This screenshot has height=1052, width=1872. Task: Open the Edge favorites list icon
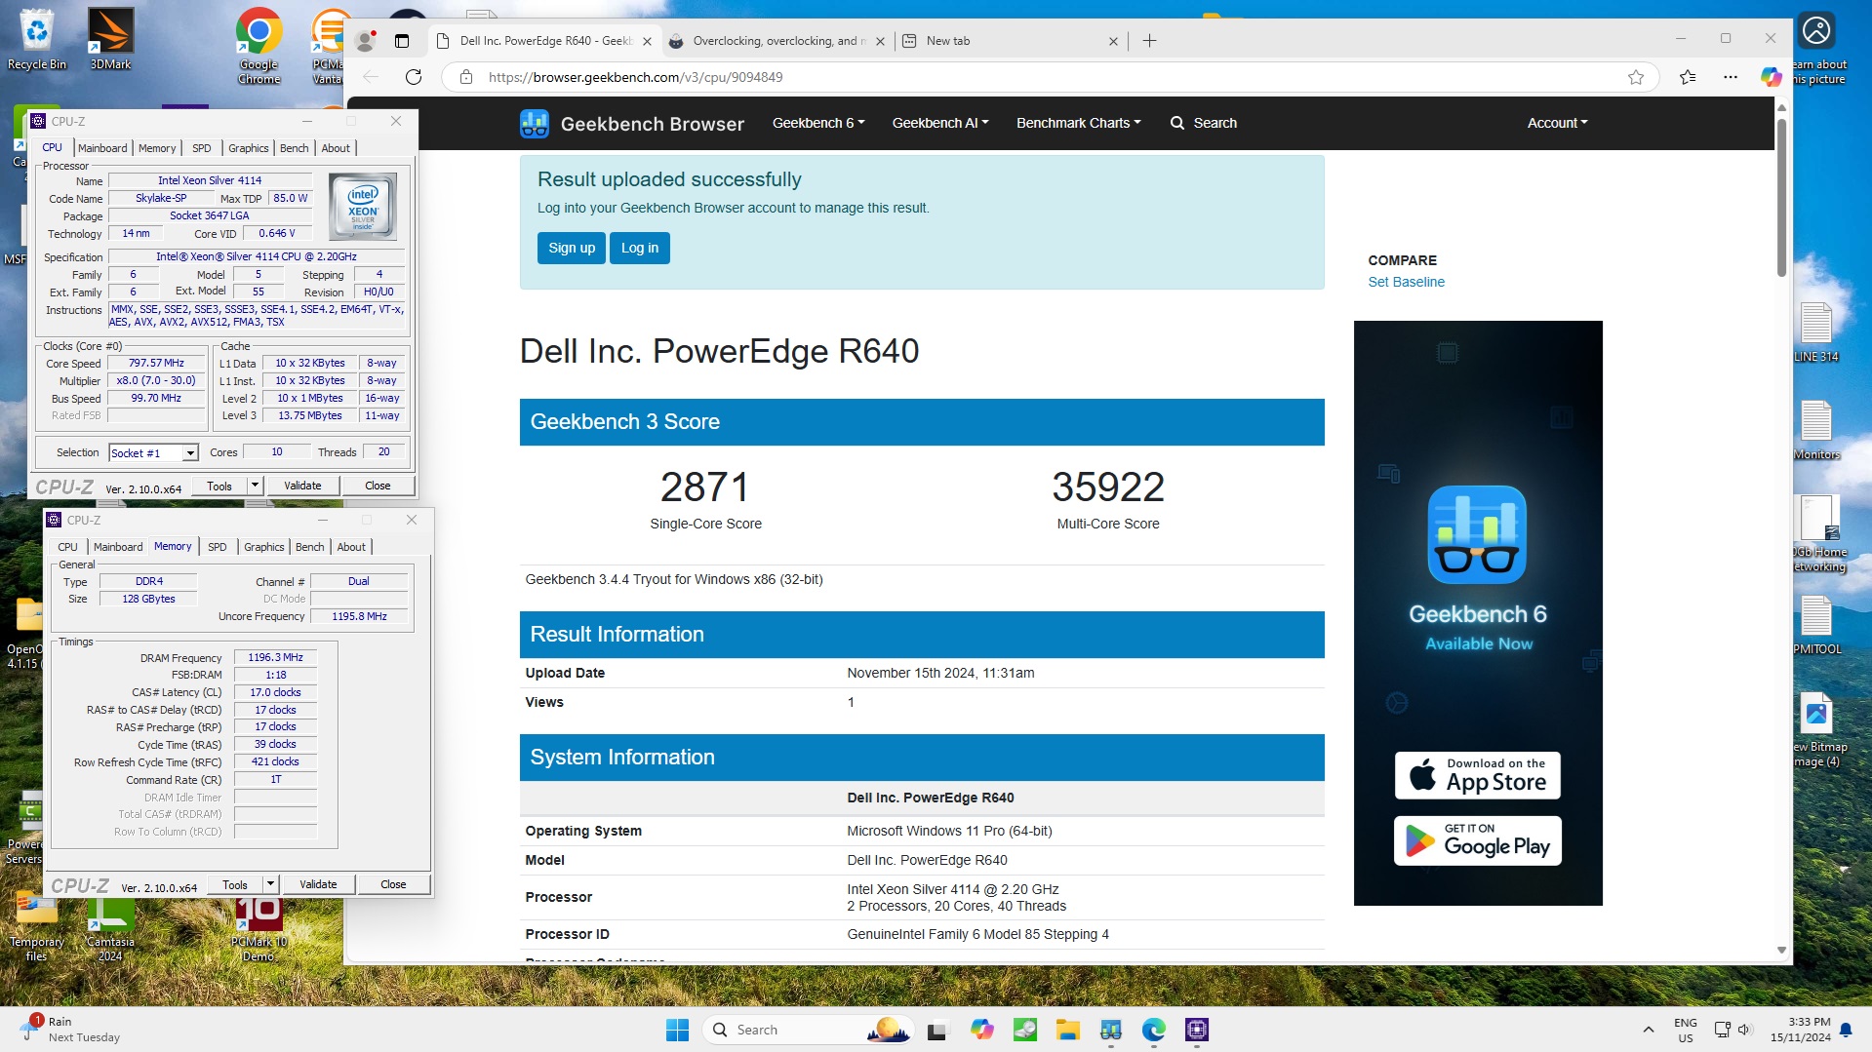click(1688, 77)
